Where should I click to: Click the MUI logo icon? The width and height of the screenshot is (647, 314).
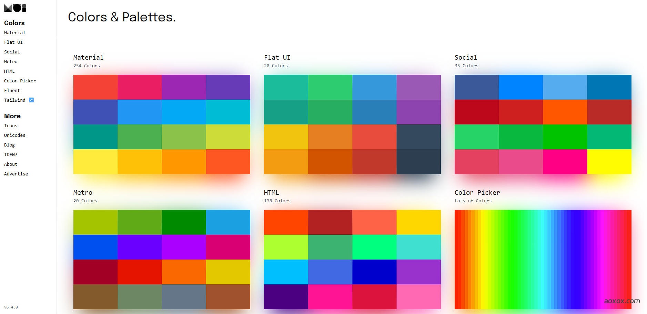pos(15,8)
